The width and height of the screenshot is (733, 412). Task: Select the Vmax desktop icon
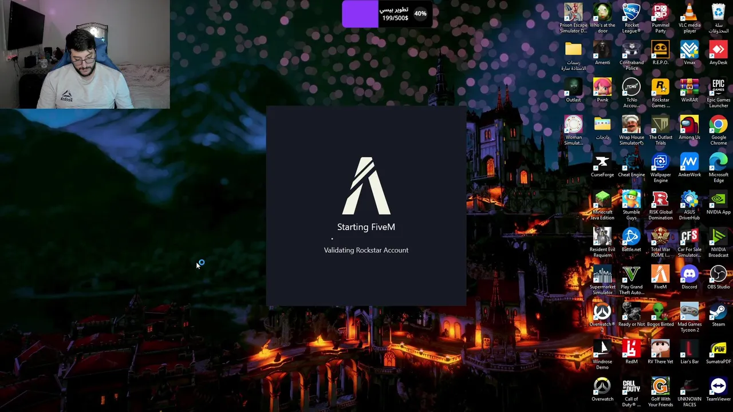click(689, 53)
